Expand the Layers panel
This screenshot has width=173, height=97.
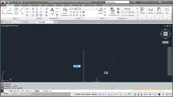click(x=79, y=19)
